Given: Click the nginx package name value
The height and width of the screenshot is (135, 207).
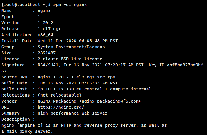Looking at the screenshot, I should [44, 11].
